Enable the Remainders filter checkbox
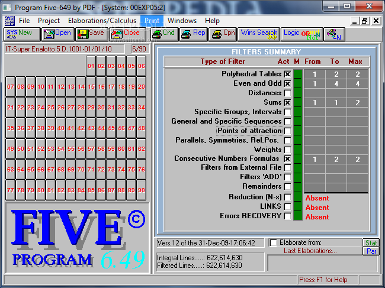Image resolution: width=385 pixels, height=288 pixels. (287, 186)
